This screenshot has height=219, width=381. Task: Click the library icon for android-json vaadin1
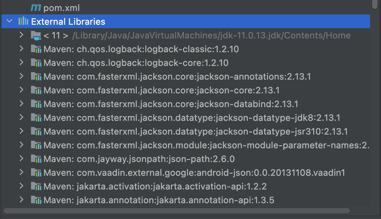(36, 173)
